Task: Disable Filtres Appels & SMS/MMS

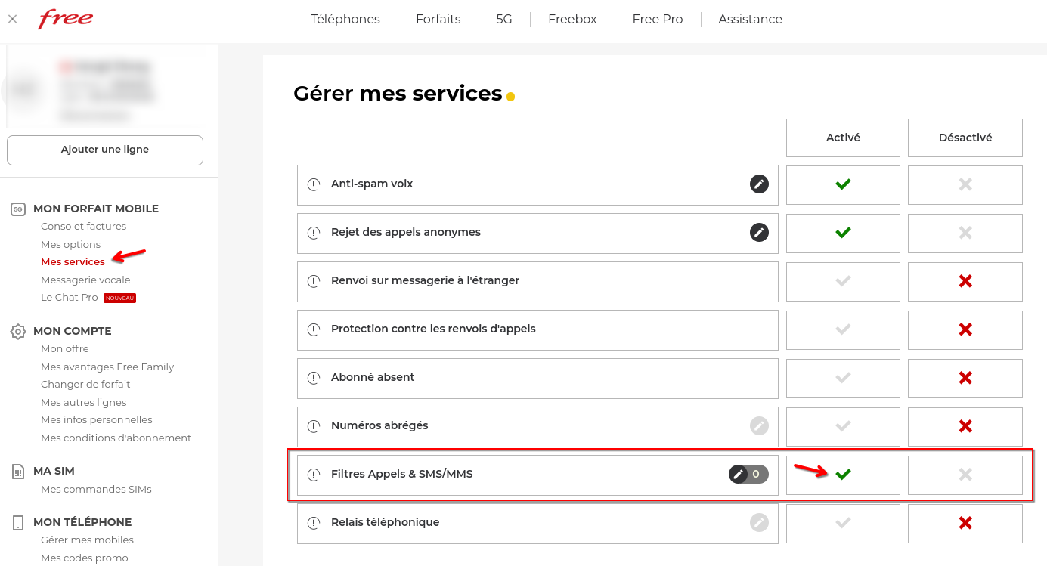Action: [x=965, y=475]
